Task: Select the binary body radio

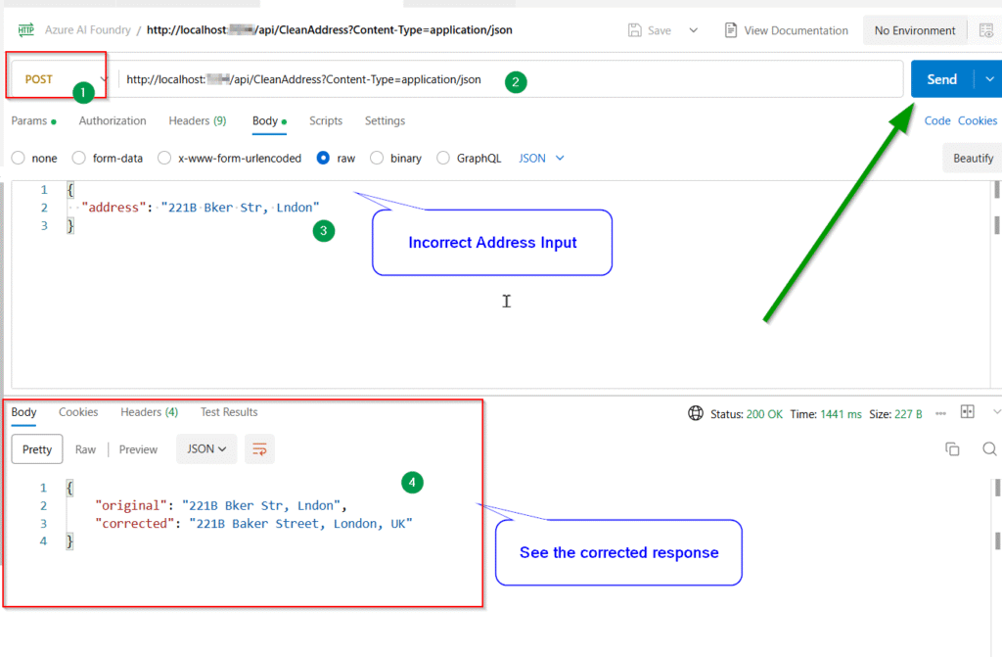Action: point(377,158)
